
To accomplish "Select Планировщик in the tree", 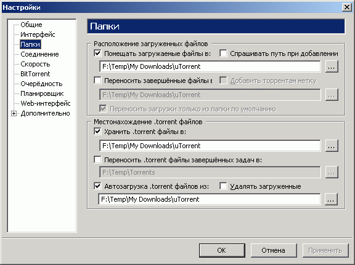I will (42, 93).
